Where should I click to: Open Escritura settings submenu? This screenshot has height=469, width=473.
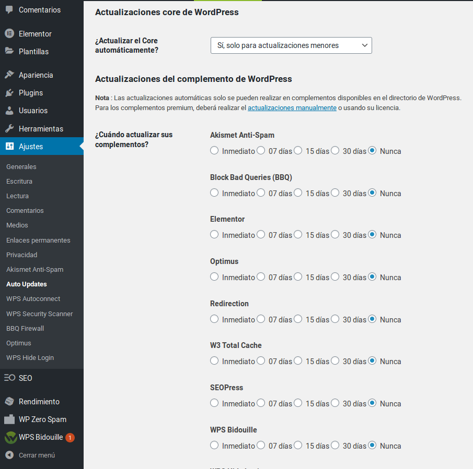click(19, 181)
